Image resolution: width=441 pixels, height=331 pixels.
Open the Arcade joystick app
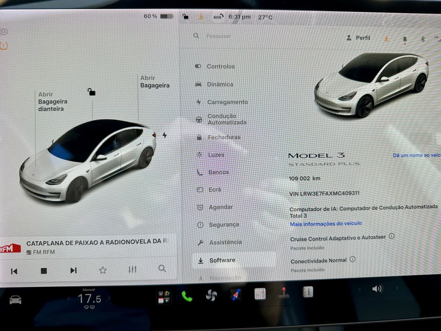[x=284, y=293]
